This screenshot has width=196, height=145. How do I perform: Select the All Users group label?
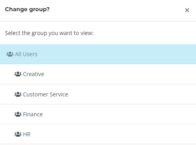26,54
